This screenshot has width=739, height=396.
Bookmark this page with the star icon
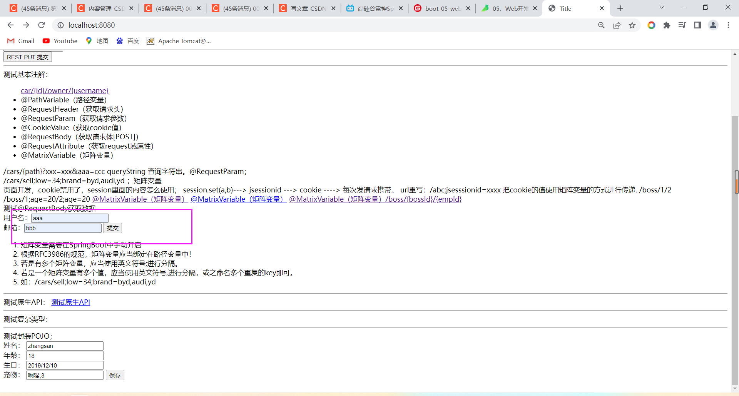(x=632, y=25)
